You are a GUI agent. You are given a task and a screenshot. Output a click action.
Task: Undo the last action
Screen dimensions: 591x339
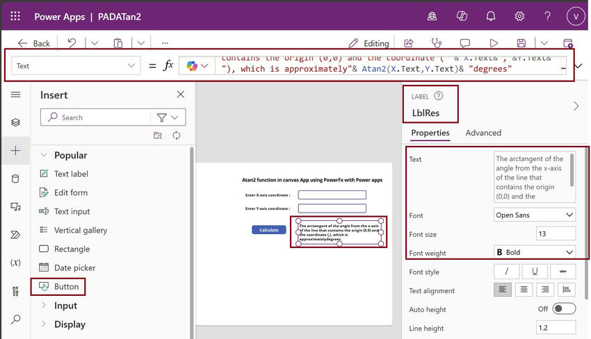72,43
